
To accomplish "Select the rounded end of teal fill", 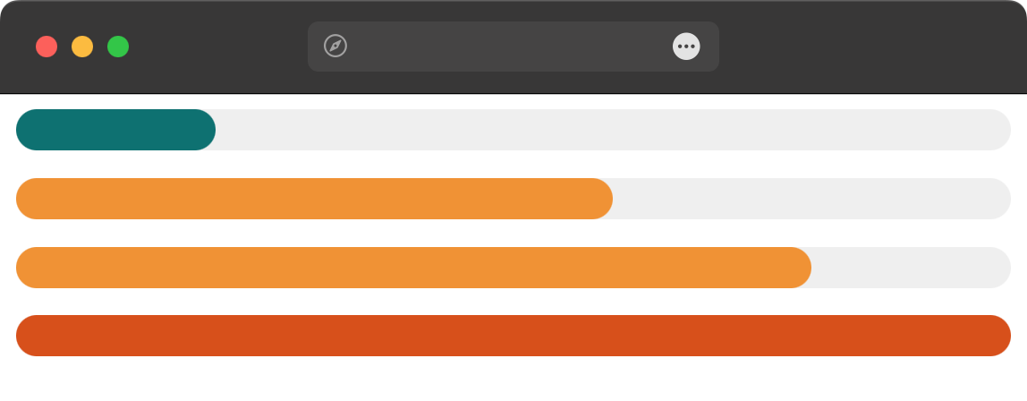I will pos(204,130).
